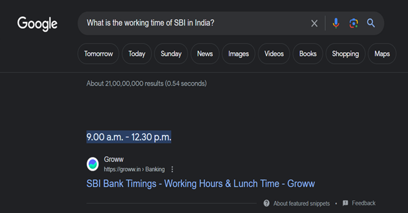Click the Groww site favicon
408x213 pixels.
[93, 164]
